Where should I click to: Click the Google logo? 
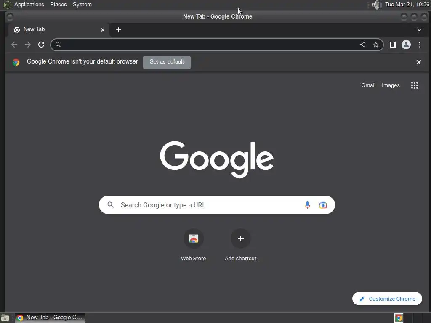pos(217,159)
